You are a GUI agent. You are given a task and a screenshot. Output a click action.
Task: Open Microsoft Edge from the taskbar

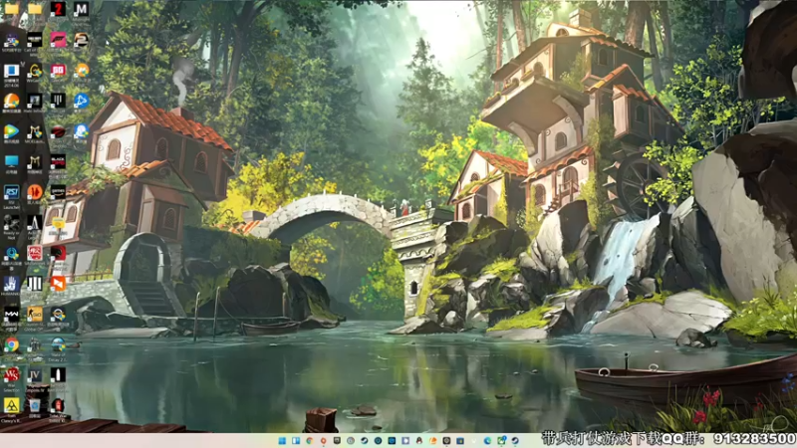click(488, 440)
